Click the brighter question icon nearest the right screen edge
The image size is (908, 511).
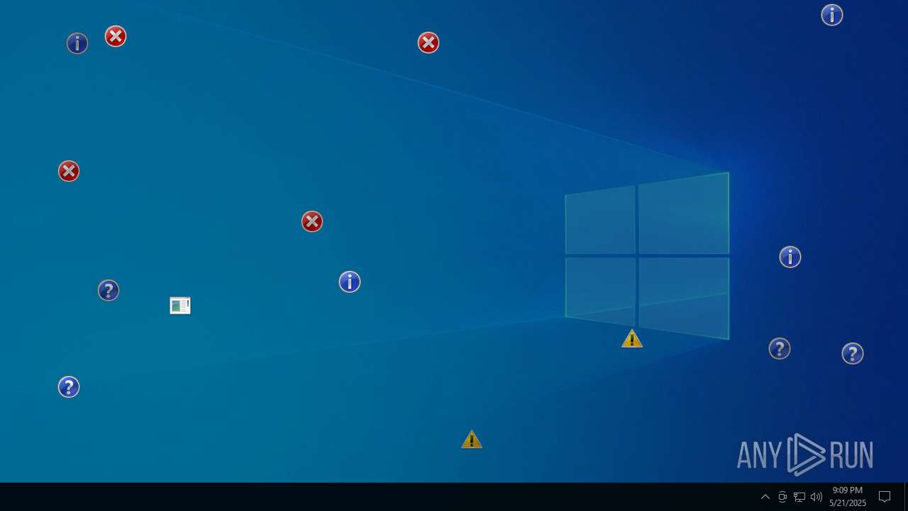click(853, 353)
